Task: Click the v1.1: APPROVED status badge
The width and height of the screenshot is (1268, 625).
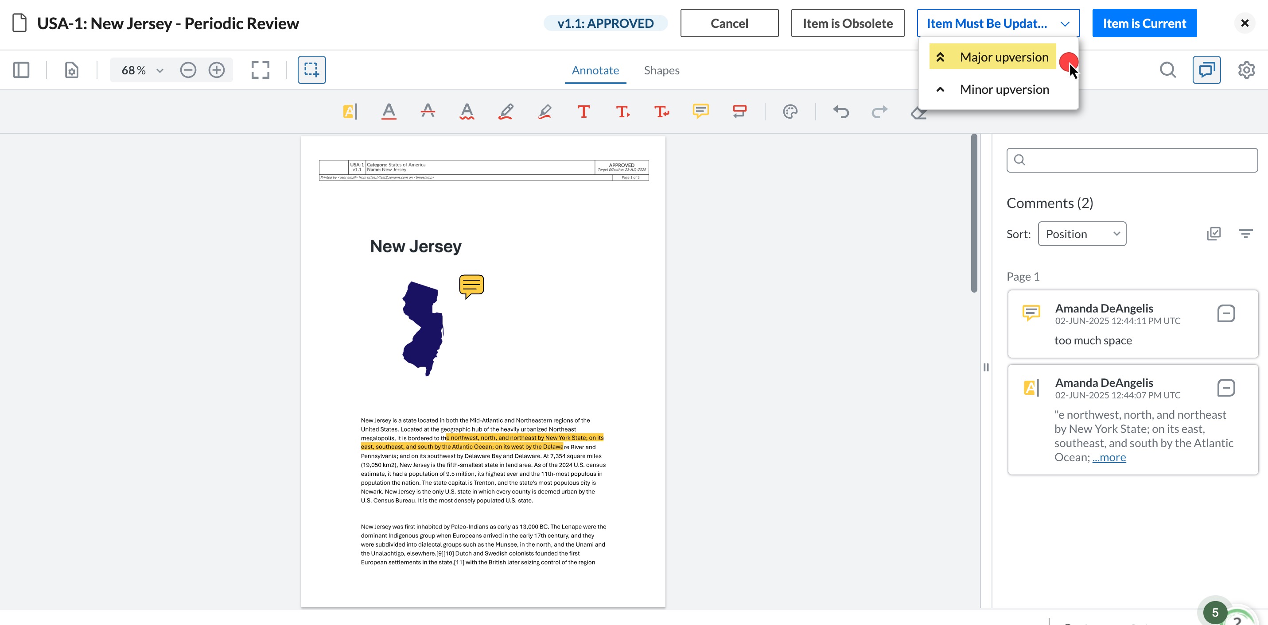Action: tap(606, 23)
